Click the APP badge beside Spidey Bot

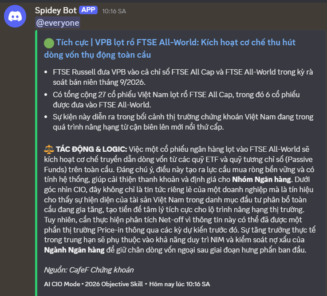pos(88,10)
